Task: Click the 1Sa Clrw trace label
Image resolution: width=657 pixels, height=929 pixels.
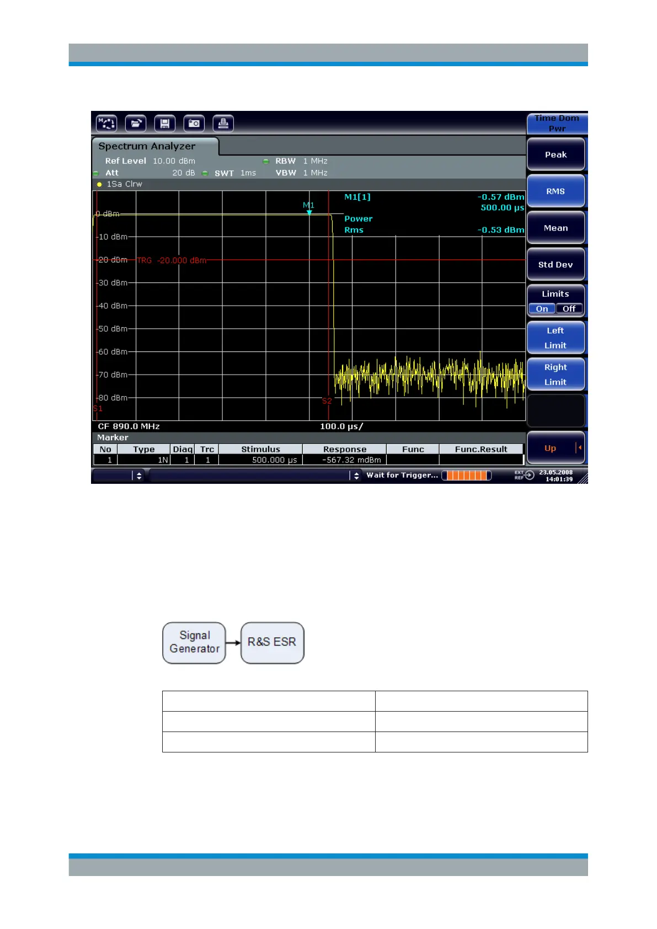Action: pos(124,184)
